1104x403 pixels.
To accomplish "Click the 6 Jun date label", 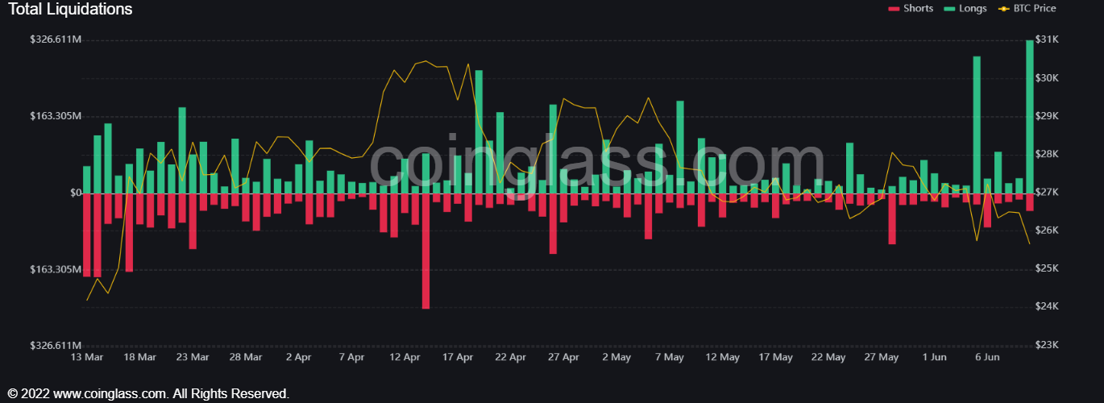I will [987, 357].
